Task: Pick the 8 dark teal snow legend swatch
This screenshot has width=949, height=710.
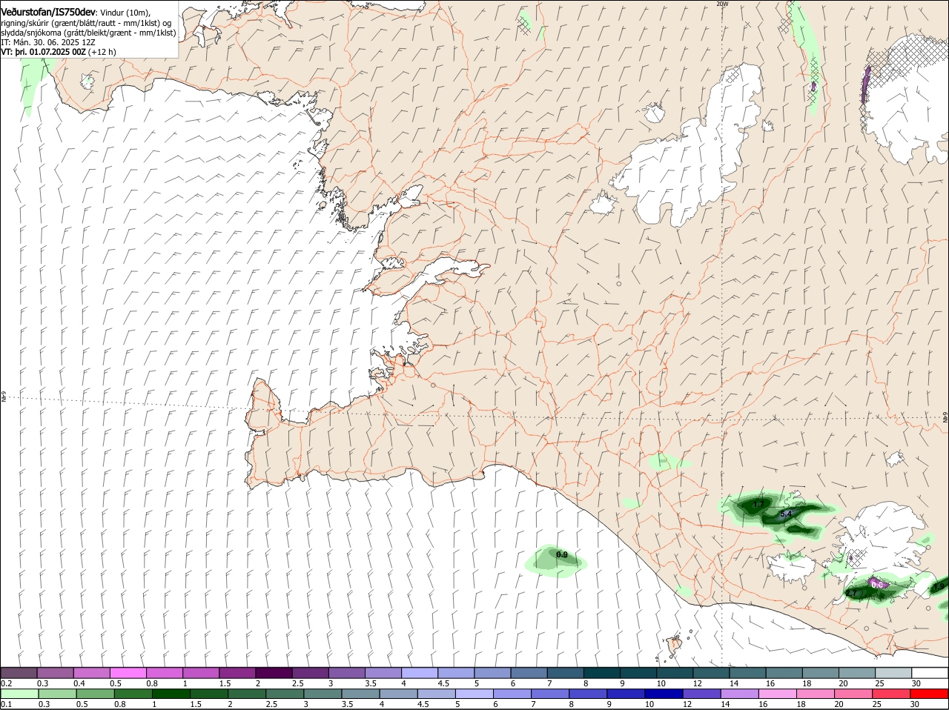Action: click(602, 673)
